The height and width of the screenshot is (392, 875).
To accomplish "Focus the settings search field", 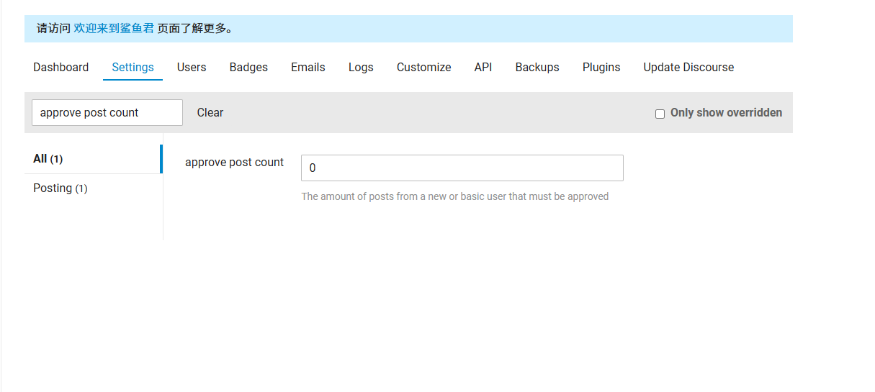I will click(107, 112).
